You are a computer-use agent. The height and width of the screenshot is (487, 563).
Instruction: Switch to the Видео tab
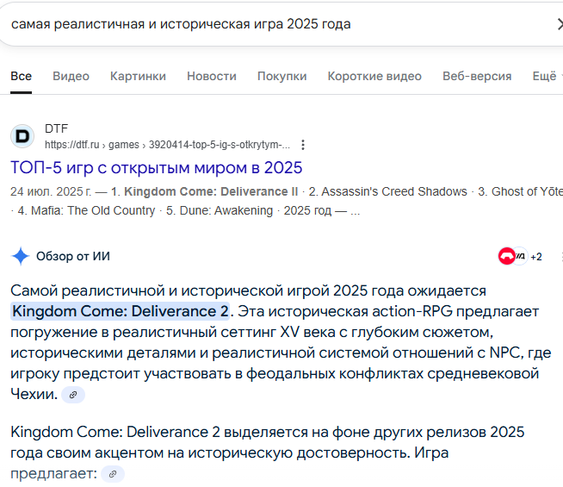pos(71,76)
